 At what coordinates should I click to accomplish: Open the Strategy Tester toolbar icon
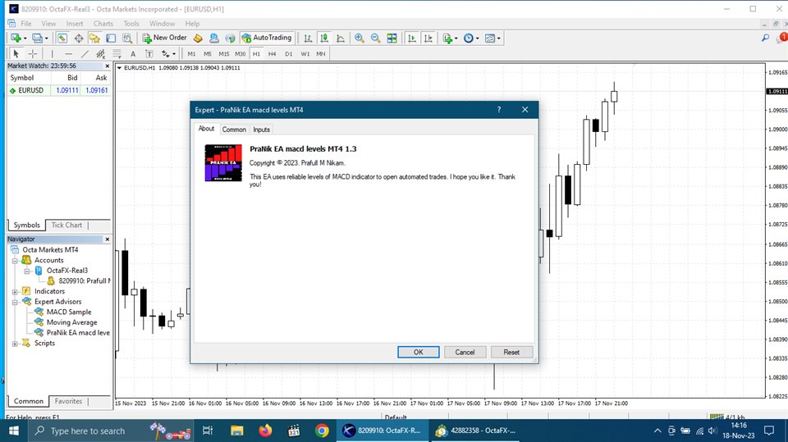pyautogui.click(x=127, y=39)
